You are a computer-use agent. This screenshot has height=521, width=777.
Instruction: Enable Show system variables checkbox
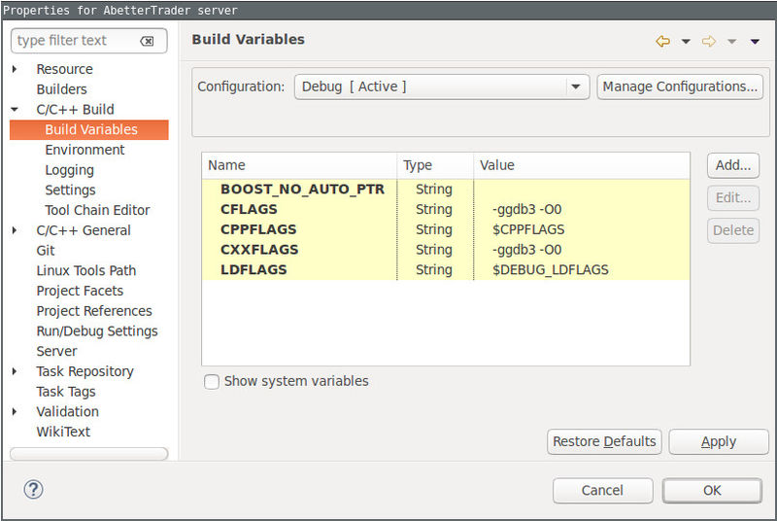(x=212, y=382)
